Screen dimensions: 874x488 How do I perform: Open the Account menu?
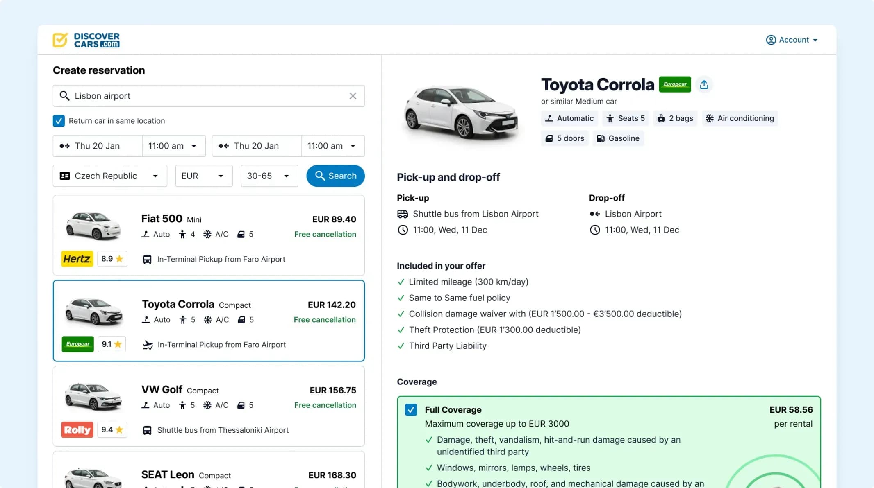(792, 40)
